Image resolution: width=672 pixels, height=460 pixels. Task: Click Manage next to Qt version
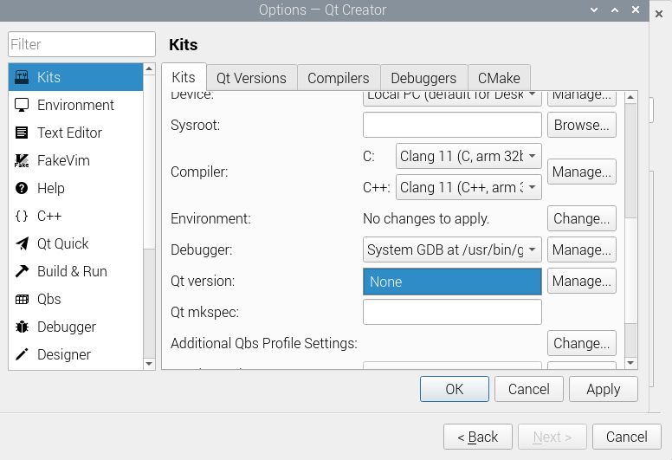(x=582, y=281)
